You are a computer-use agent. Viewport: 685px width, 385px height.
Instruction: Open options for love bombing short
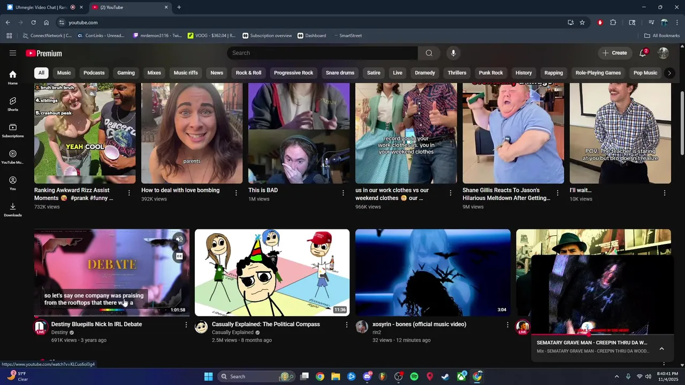click(x=236, y=193)
